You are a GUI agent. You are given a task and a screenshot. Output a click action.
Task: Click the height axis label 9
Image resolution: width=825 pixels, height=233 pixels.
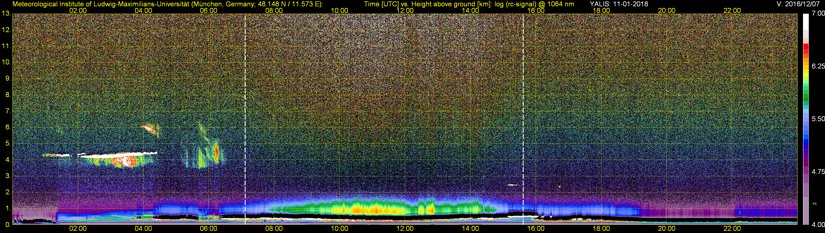(x=8, y=78)
